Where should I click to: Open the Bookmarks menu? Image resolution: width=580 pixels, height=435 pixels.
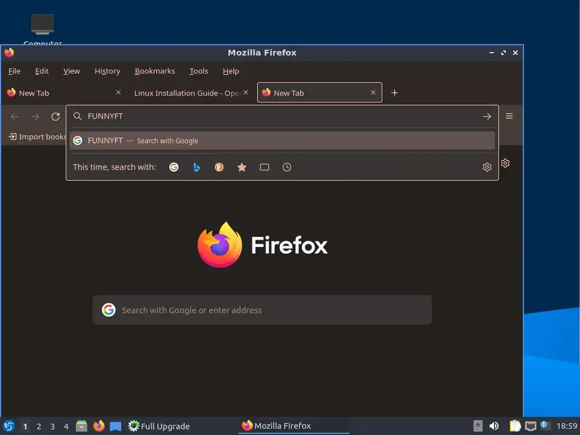155,71
